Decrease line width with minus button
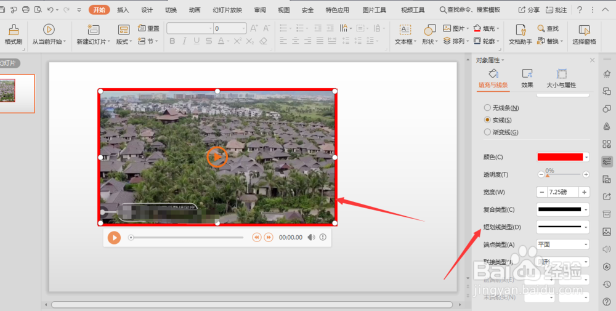Viewport: 616px width, 311px height. (x=541, y=192)
